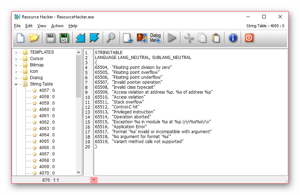Click the star icon beside 4057 : 0
The image size is (300, 195).
[35, 90]
